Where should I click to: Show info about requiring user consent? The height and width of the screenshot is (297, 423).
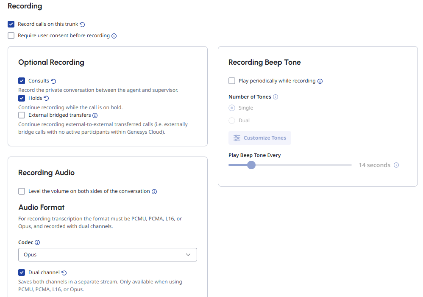pos(114,36)
